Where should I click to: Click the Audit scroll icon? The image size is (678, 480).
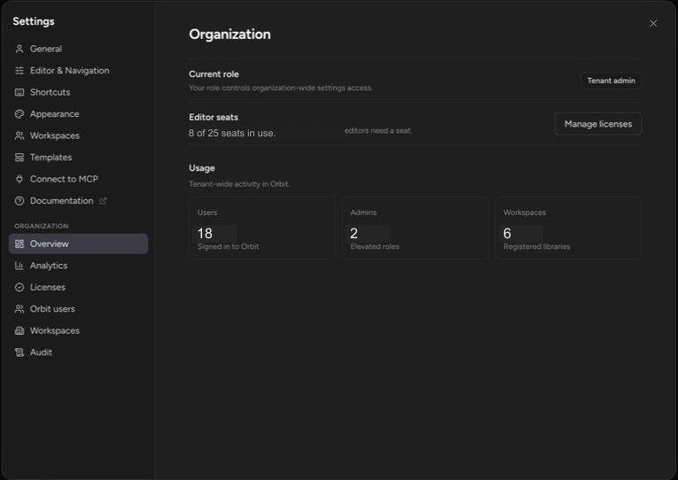point(19,352)
